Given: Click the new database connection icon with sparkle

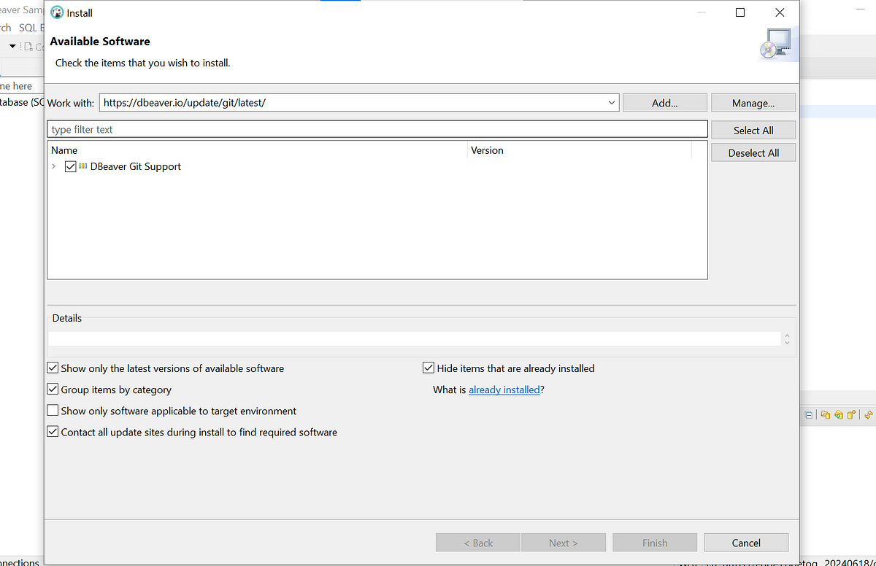Looking at the screenshot, I should [851, 414].
